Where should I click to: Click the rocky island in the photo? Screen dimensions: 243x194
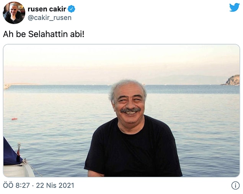tap(231, 80)
